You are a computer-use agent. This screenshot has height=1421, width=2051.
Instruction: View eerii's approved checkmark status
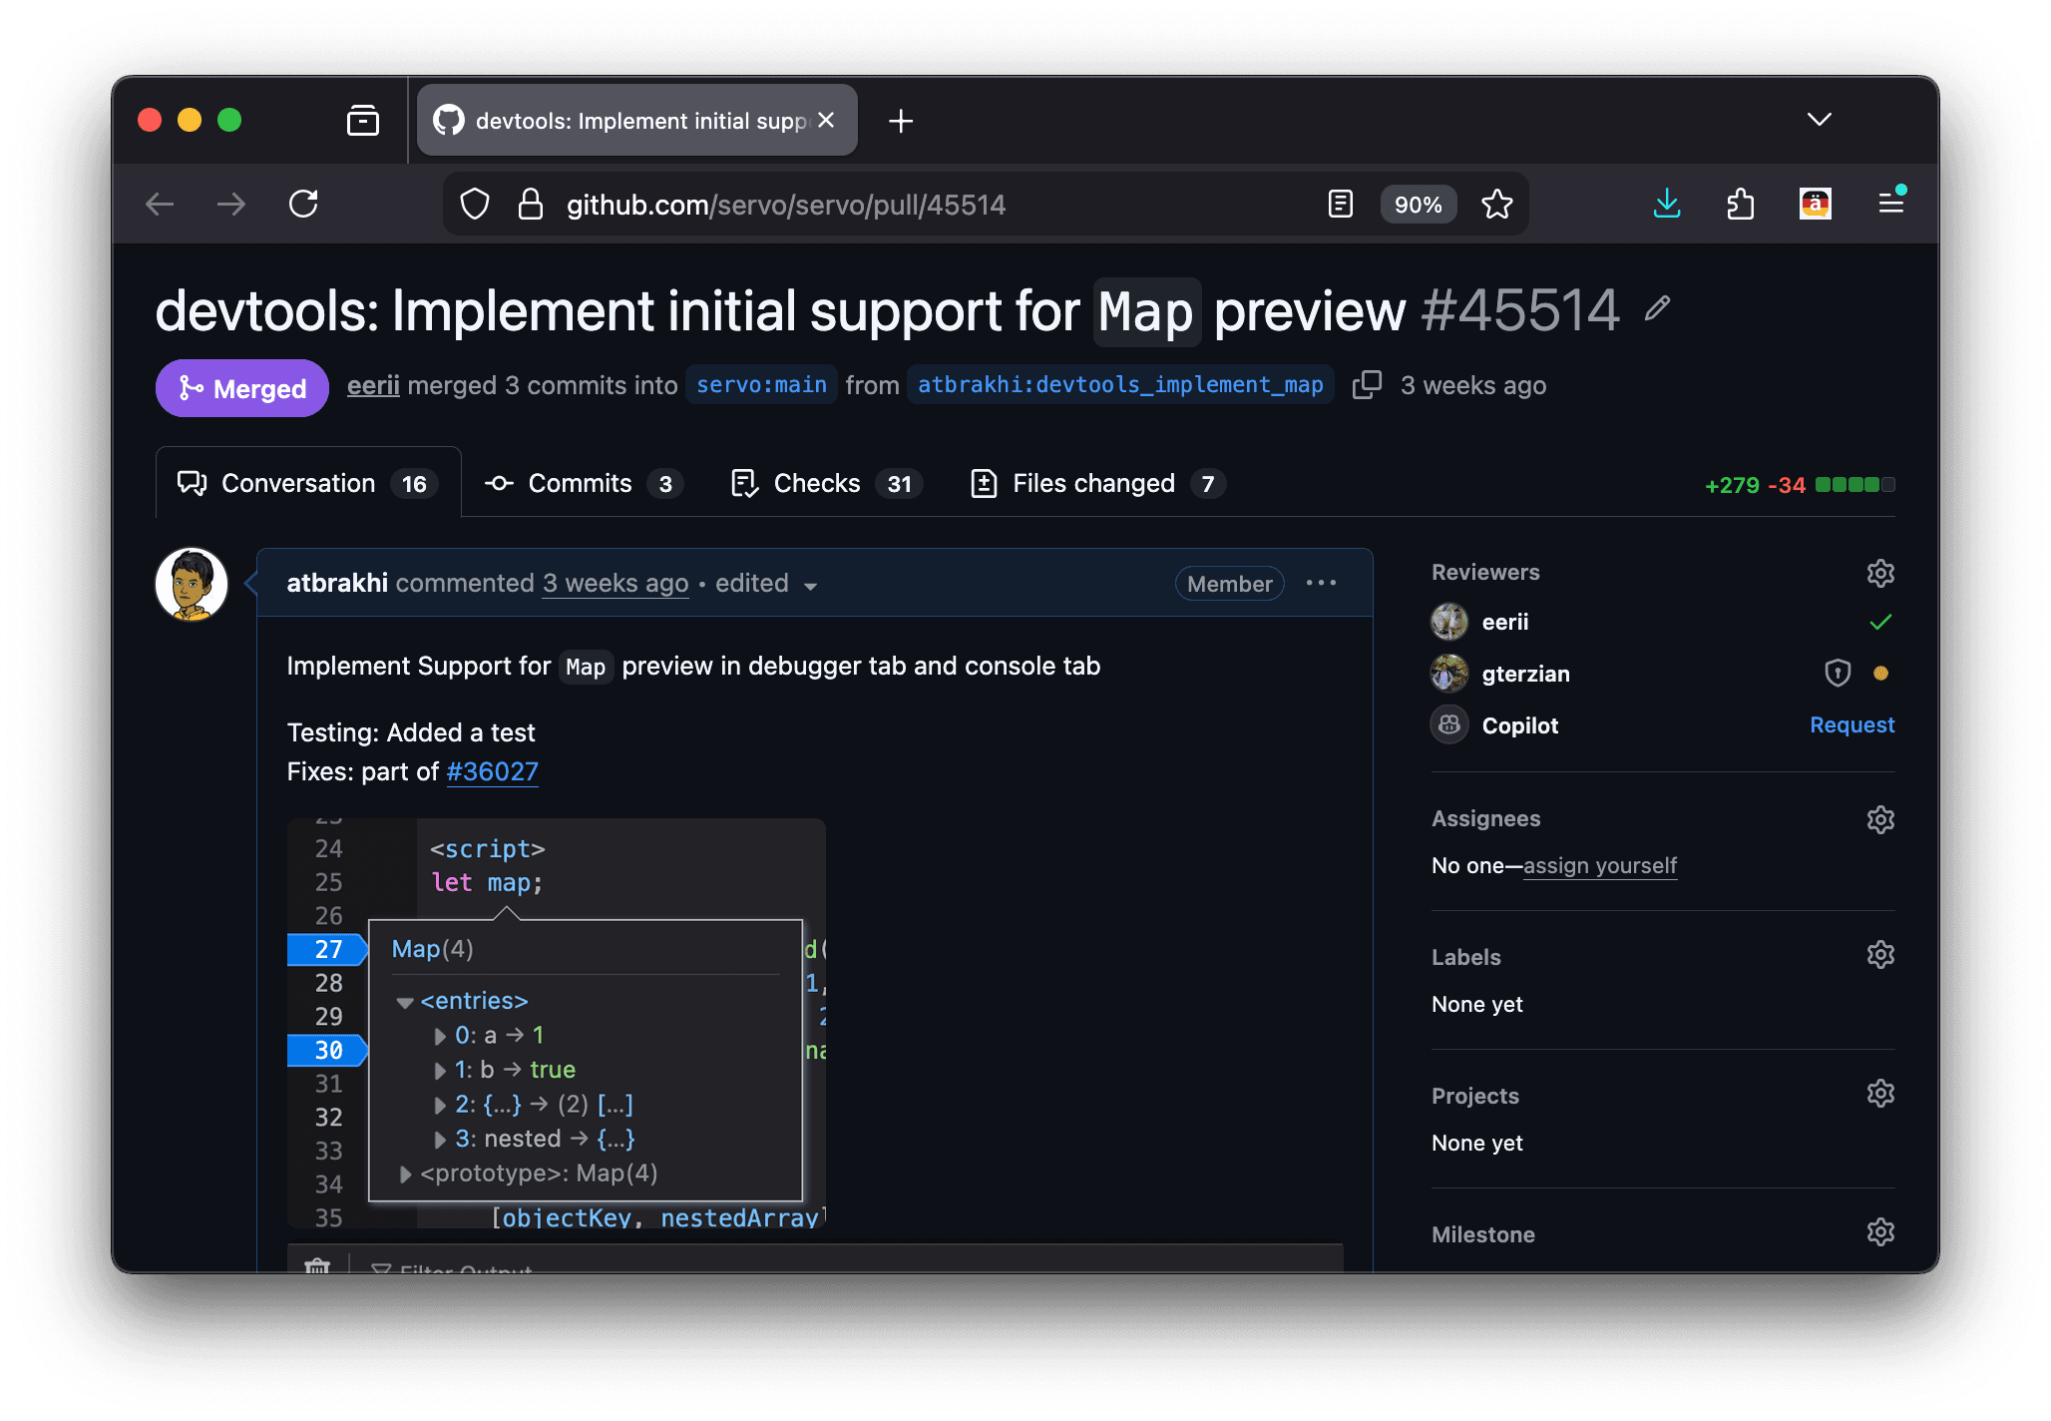pyautogui.click(x=1880, y=622)
